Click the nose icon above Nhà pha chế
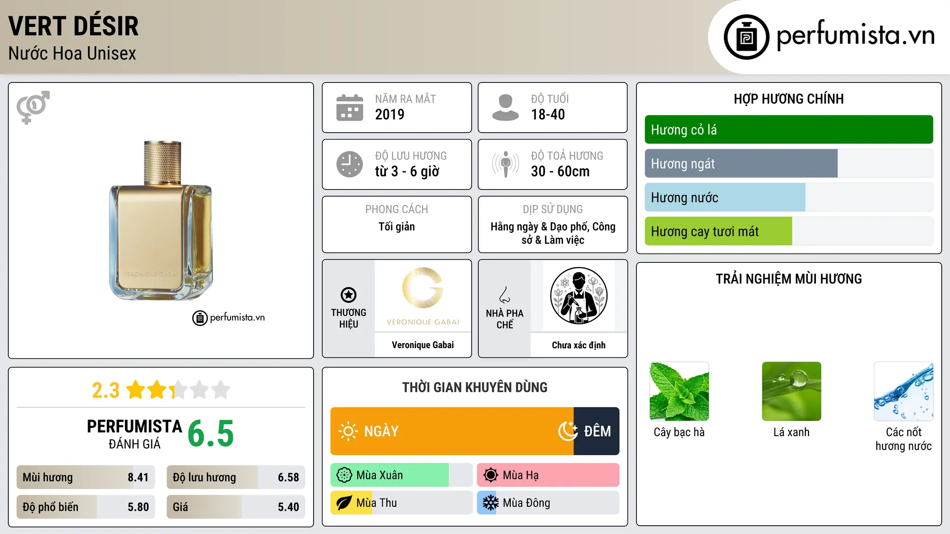The height and width of the screenshot is (534, 950). [x=504, y=295]
